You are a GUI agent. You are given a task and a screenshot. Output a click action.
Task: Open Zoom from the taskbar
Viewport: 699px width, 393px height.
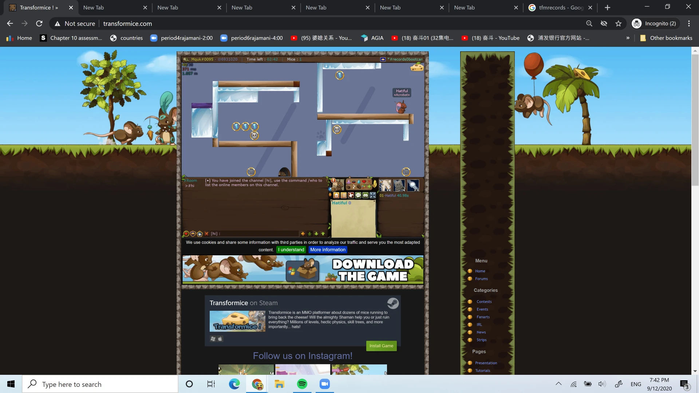tap(325, 384)
